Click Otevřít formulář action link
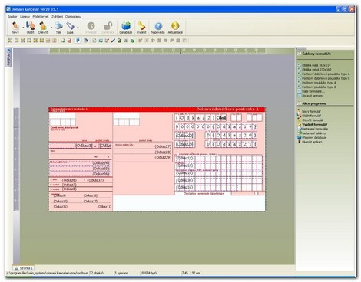 (x=313, y=120)
